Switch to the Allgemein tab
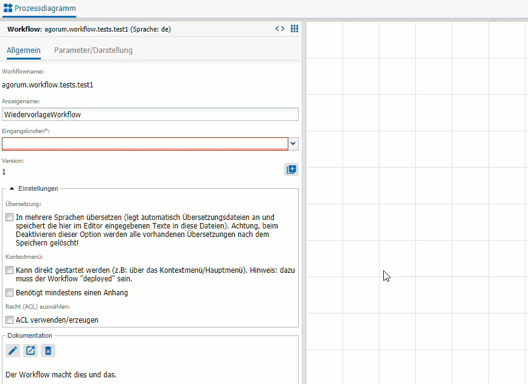Image resolution: width=528 pixels, height=384 pixels. click(24, 50)
